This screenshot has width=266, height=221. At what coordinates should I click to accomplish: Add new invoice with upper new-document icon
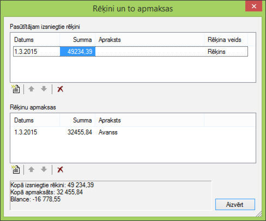pyautogui.click(x=16, y=89)
